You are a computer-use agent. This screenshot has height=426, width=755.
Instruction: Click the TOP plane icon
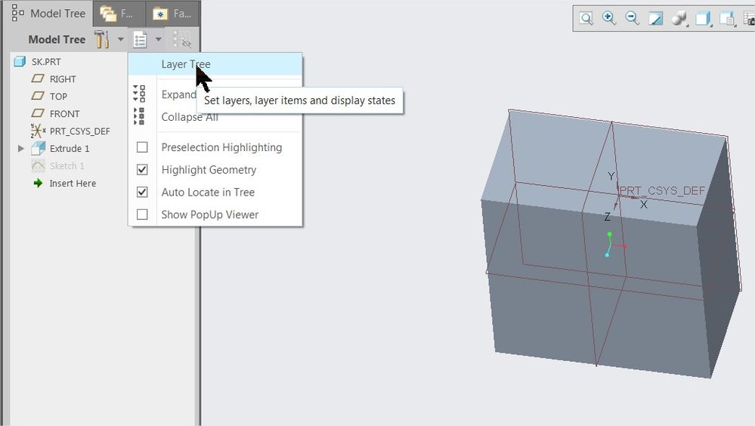point(38,96)
